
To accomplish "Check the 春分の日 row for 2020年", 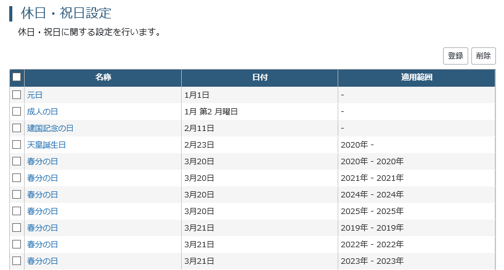I will (17, 161).
